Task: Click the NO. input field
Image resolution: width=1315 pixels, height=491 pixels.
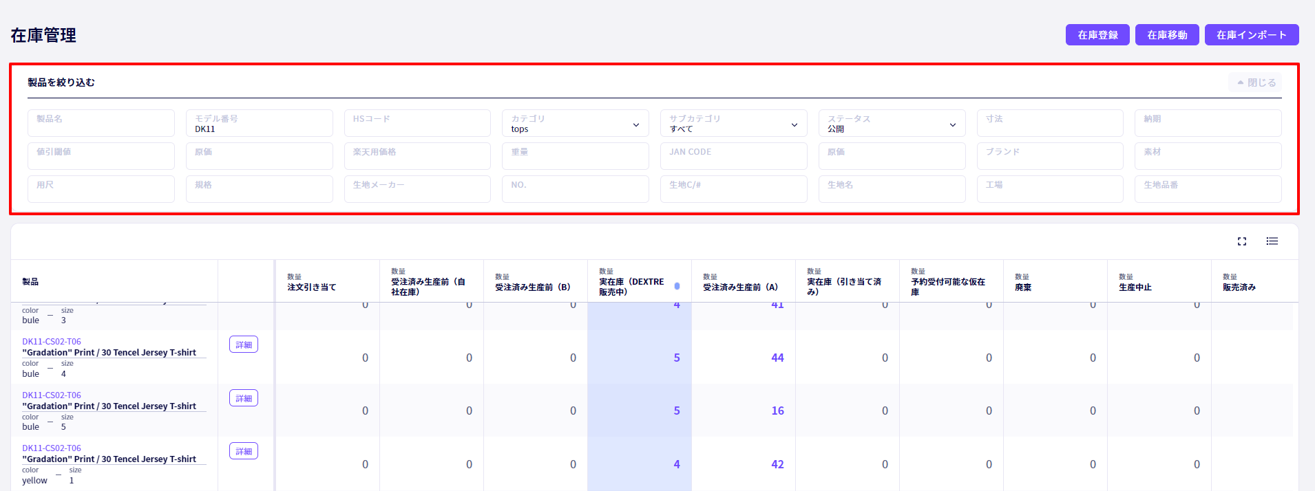Action: 576,189
